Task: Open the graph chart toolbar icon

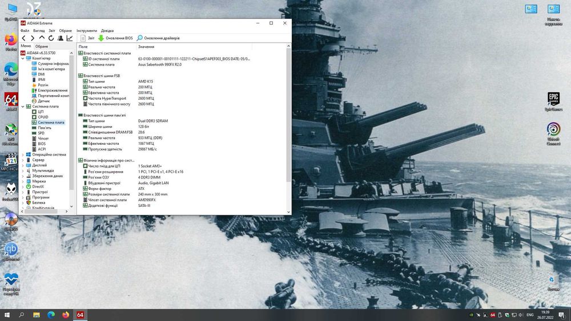Action: pyautogui.click(x=70, y=38)
